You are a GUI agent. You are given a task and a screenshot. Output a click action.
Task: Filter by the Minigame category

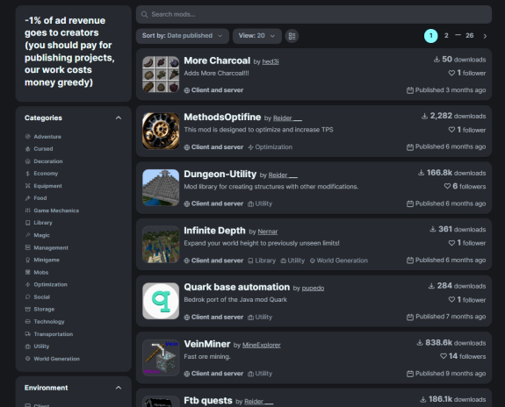42,260
